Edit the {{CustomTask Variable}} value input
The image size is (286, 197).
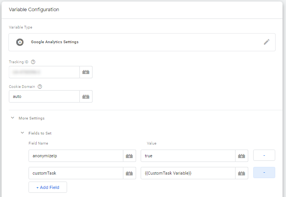[x=188, y=173]
